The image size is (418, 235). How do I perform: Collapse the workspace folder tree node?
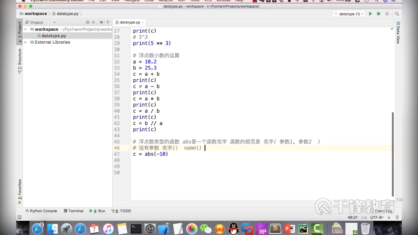pyautogui.click(x=25, y=29)
